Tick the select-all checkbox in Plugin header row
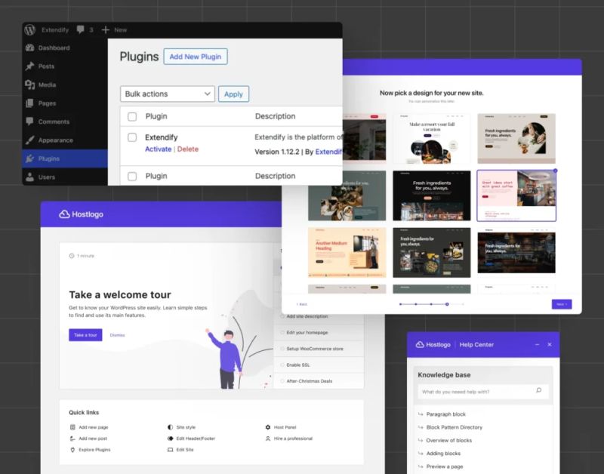Image resolution: width=604 pixels, height=474 pixels. (132, 117)
